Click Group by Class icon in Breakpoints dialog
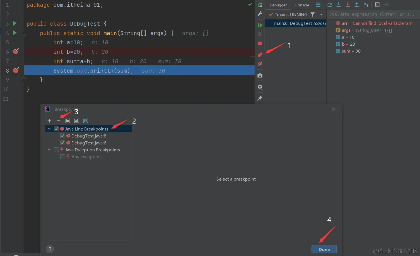The width and height of the screenshot is (420, 256). coord(86,121)
